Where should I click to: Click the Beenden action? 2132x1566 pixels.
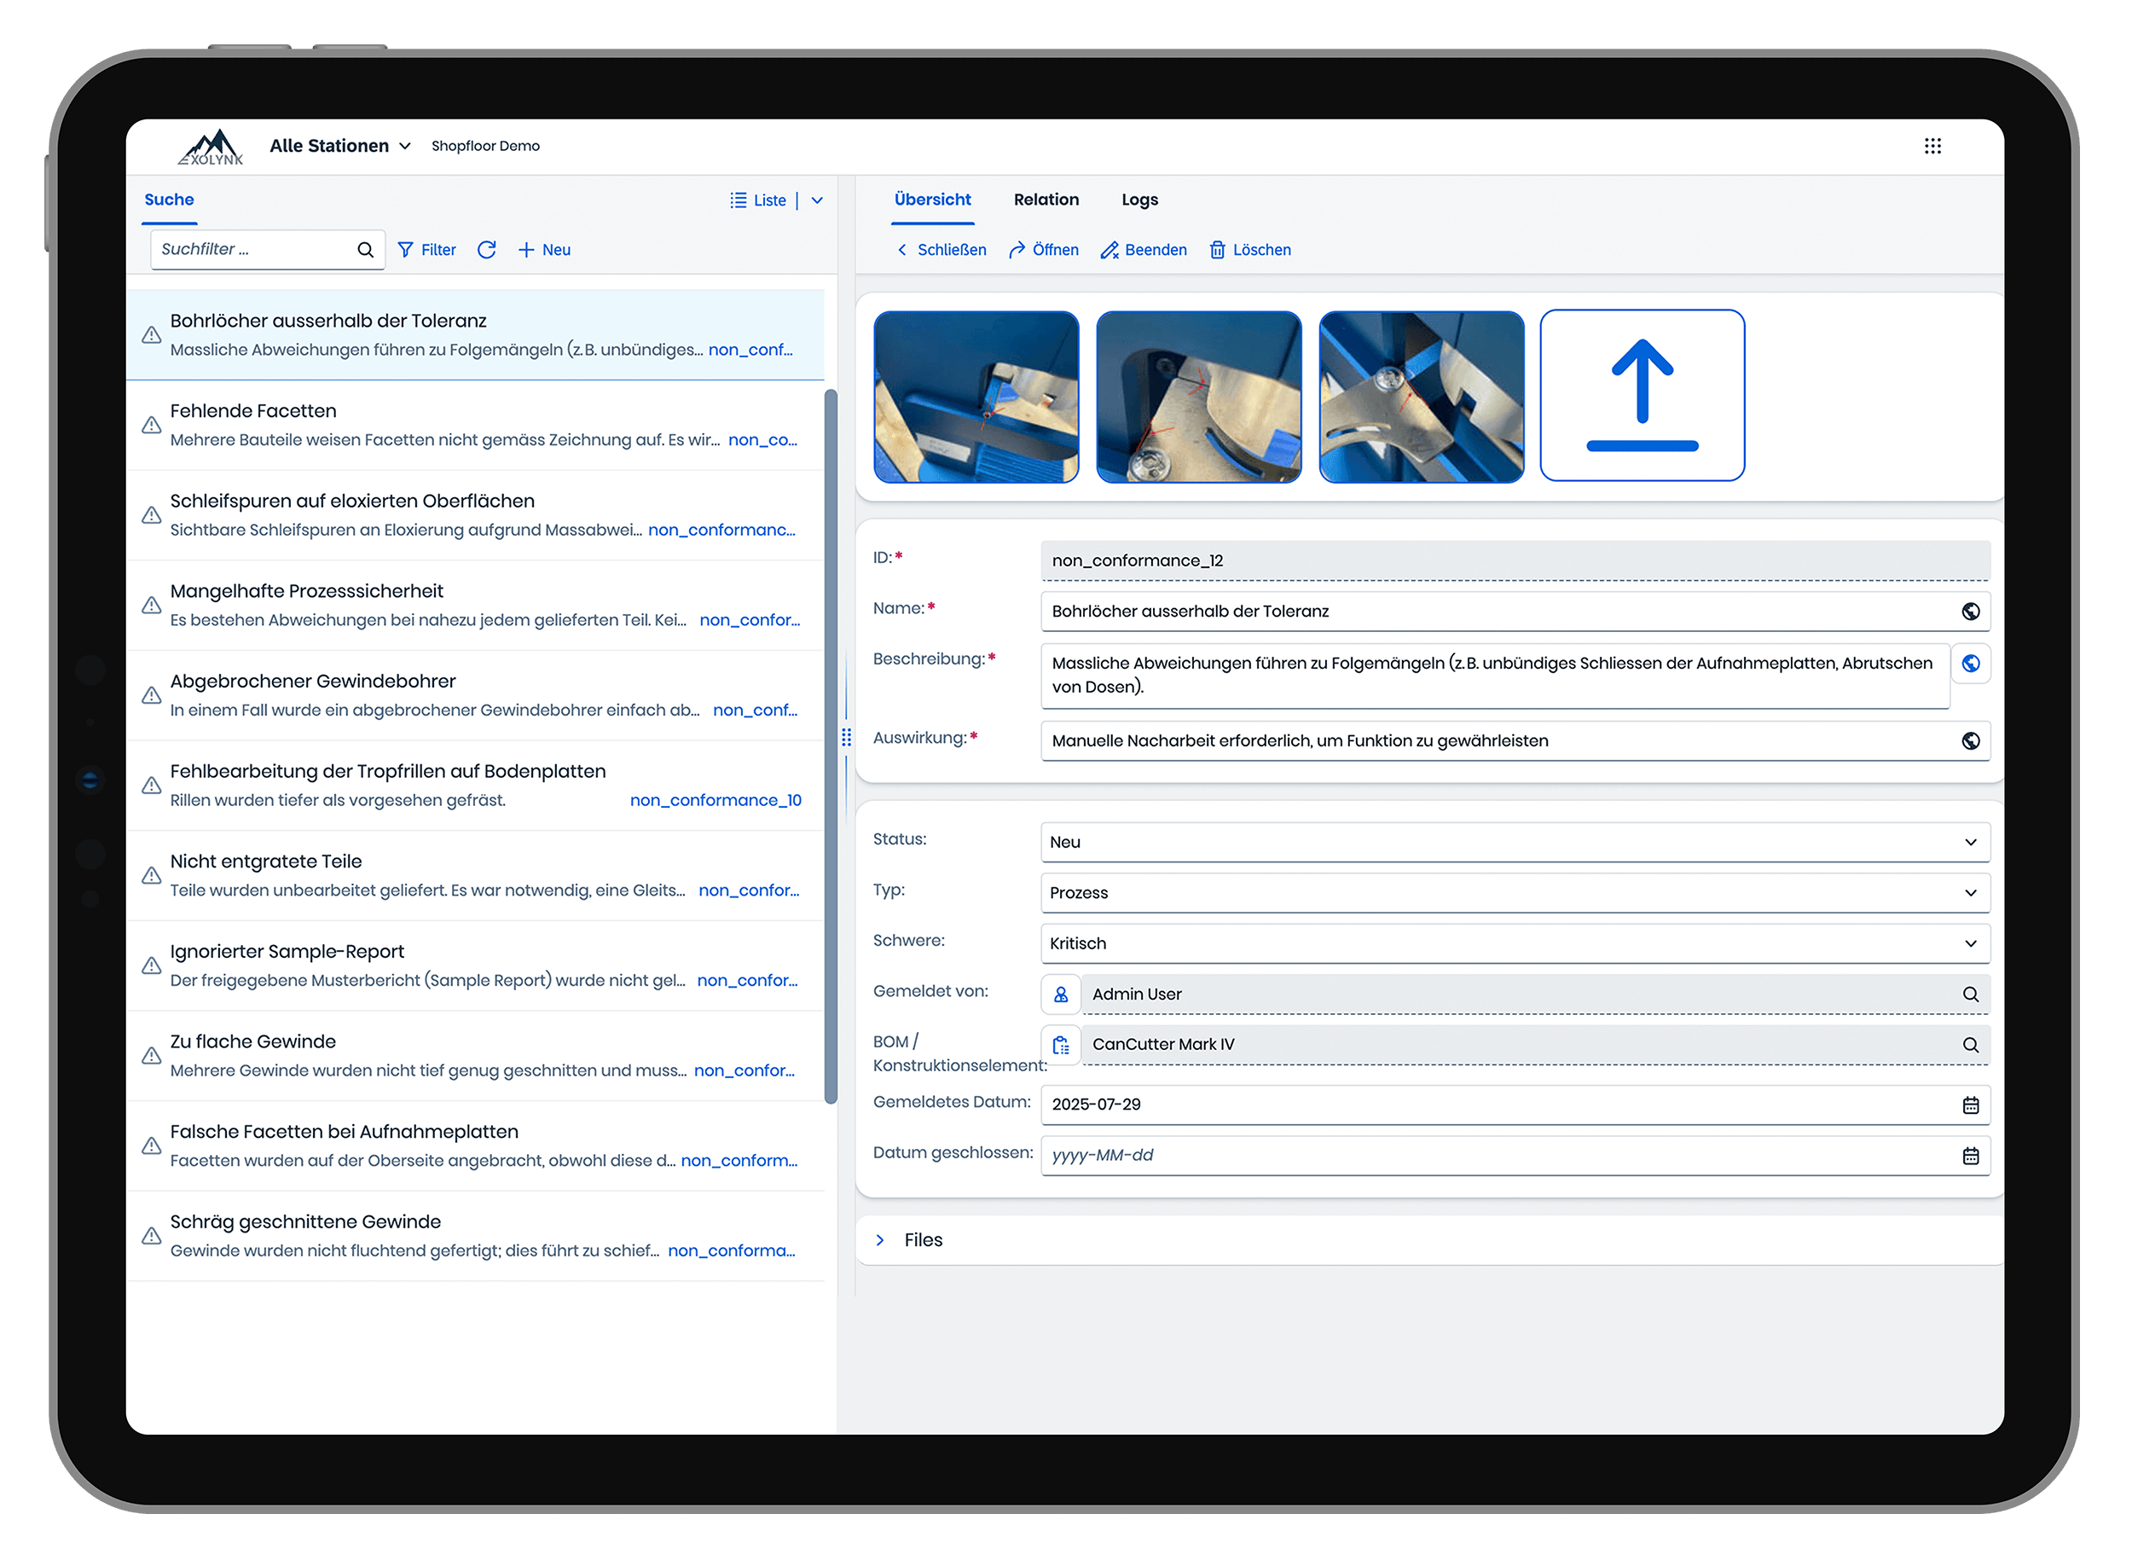(1144, 250)
